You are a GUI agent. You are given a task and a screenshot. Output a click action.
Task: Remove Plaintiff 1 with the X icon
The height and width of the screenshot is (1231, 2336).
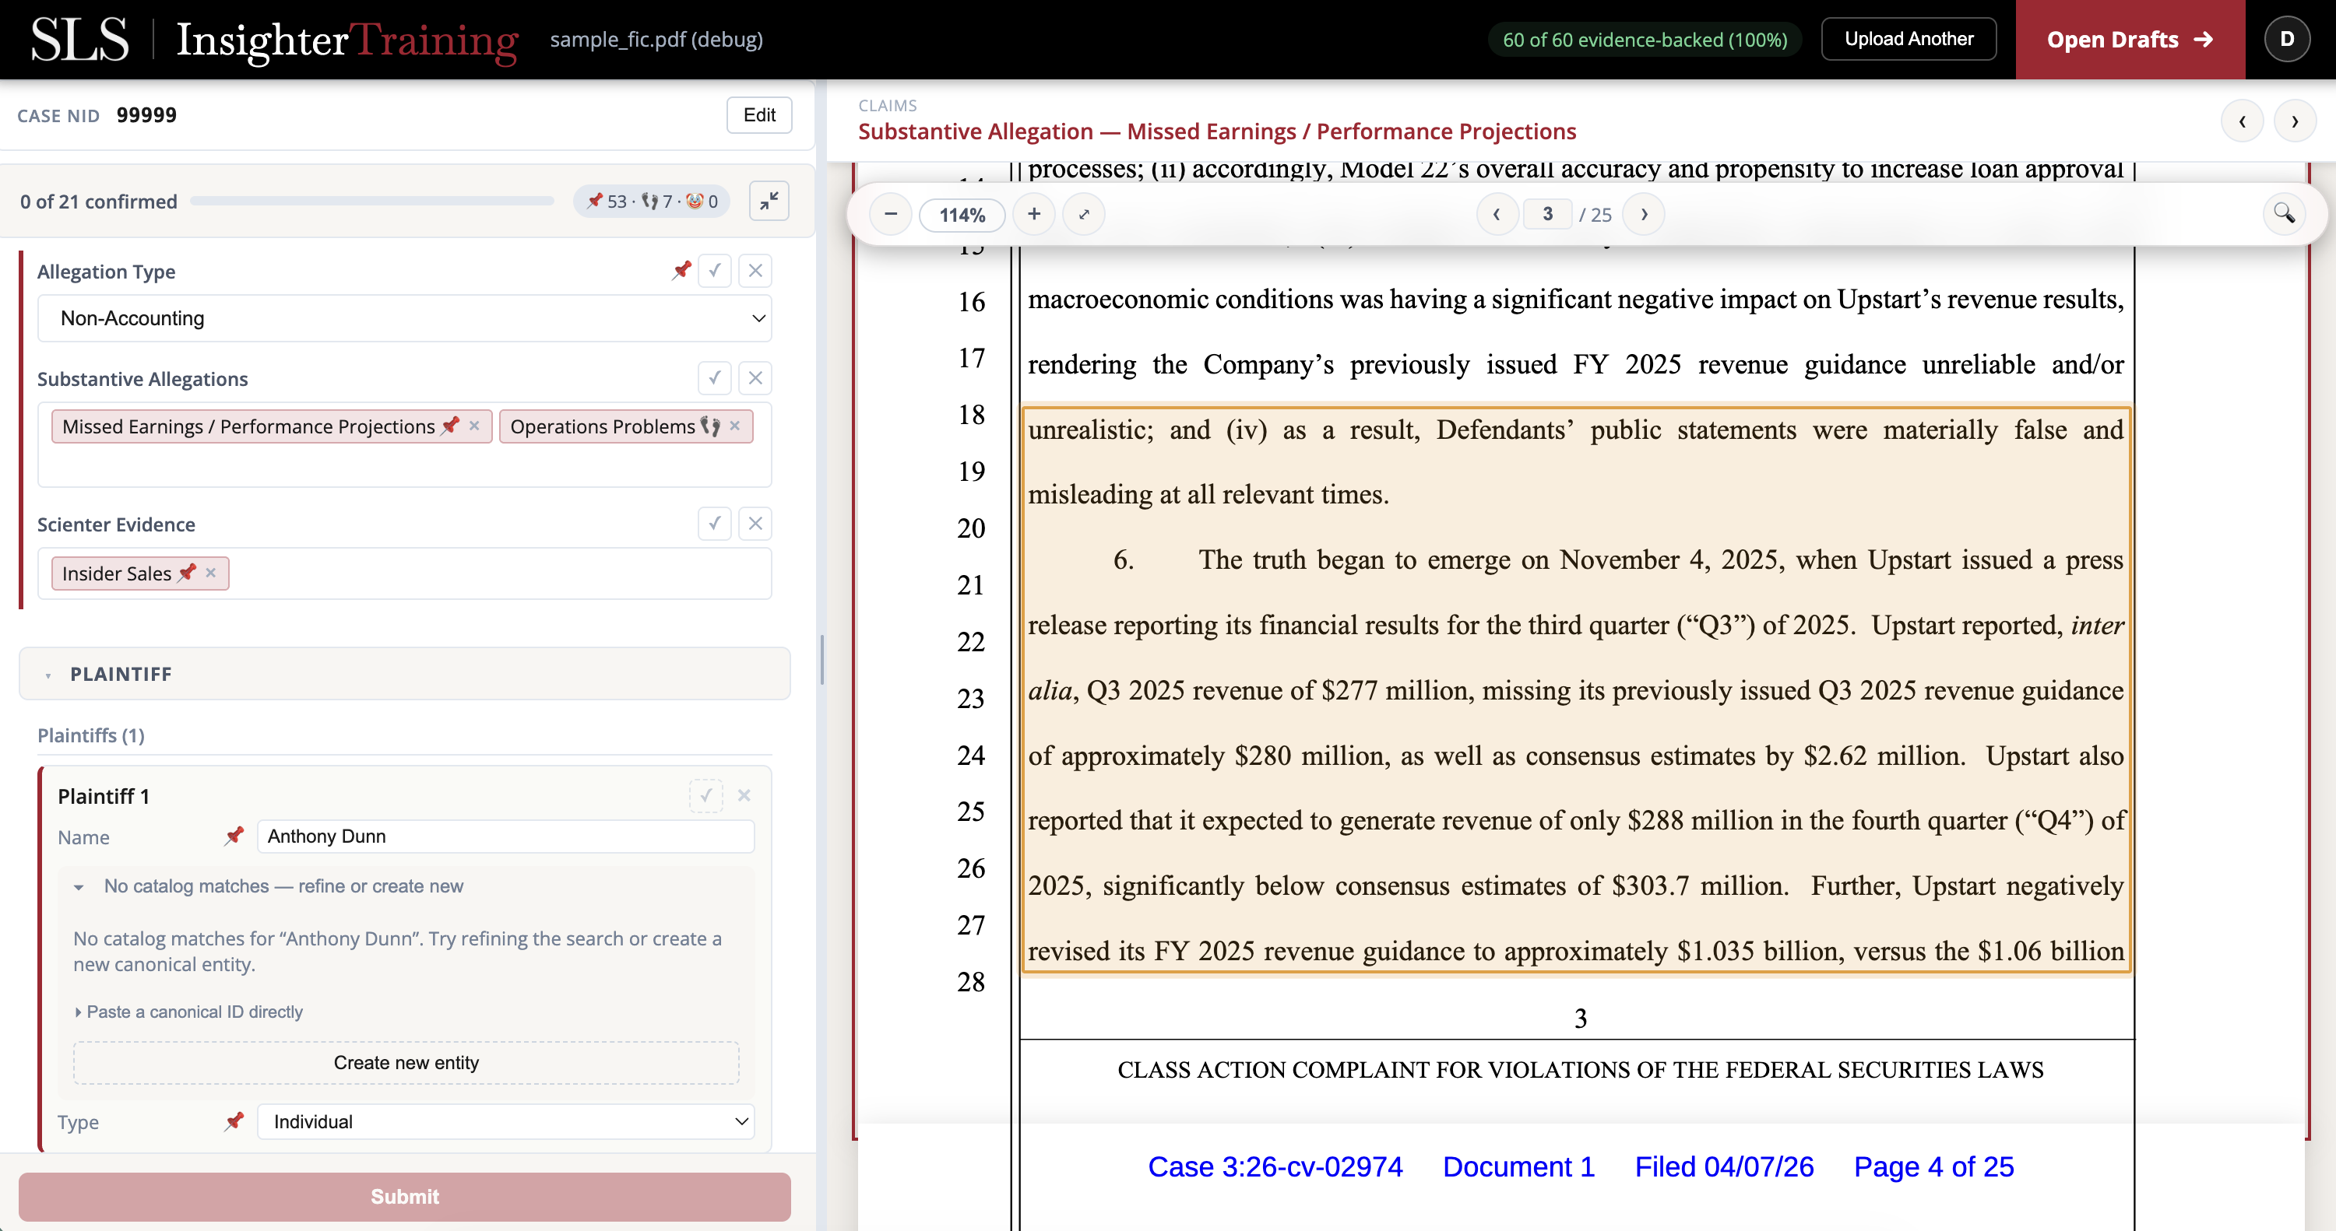744,796
